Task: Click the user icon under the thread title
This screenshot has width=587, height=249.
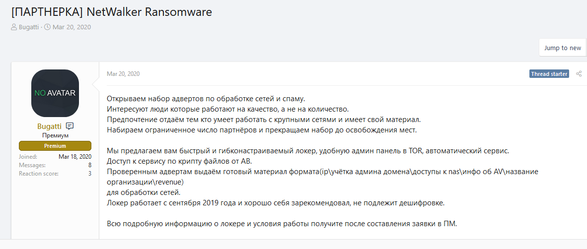Action: [x=14, y=27]
